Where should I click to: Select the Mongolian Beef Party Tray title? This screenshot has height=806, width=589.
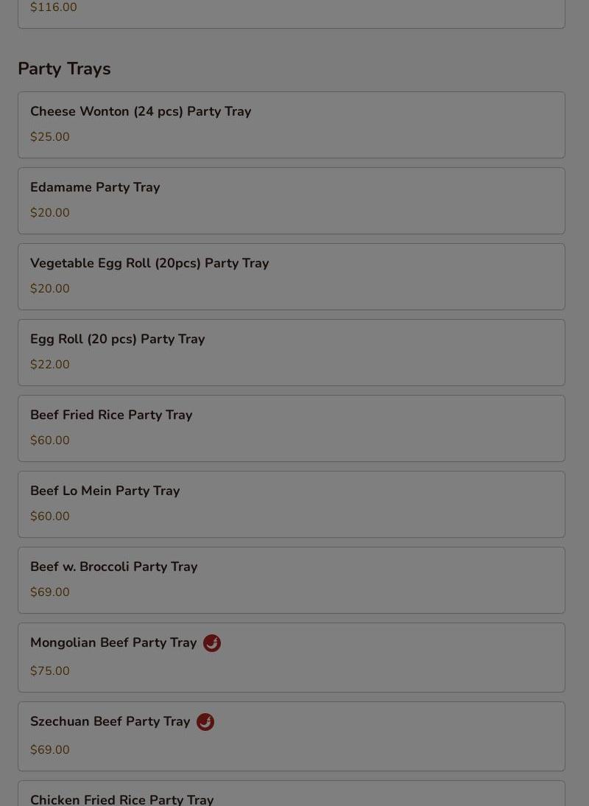[113, 642]
